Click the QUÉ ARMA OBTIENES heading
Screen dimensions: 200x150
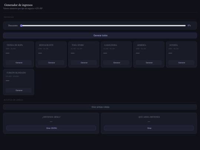[149, 117]
